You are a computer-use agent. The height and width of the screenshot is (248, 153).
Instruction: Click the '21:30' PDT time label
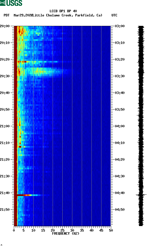[5, 176]
